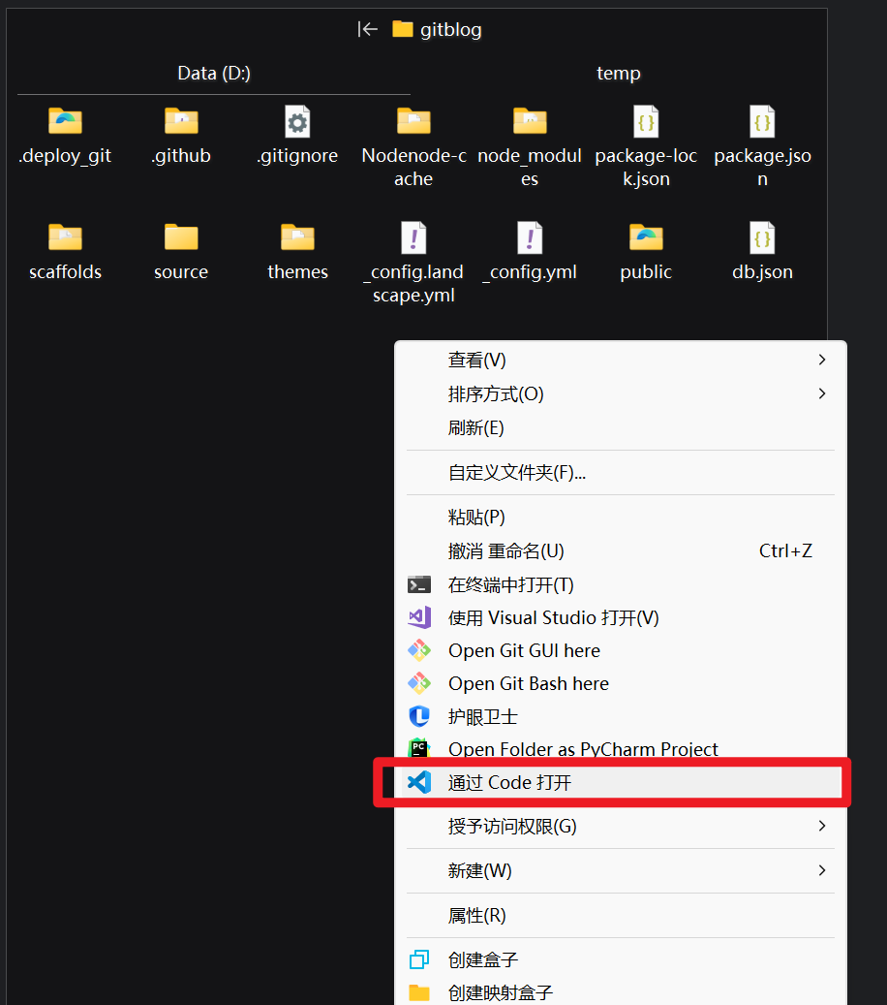Select the _config.yml file icon
Viewport: 887px width, 1005px height.
(530, 238)
